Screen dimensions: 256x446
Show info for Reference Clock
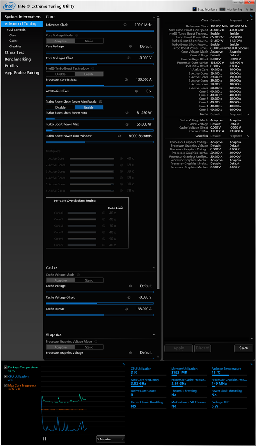pyautogui.click(x=125, y=25)
